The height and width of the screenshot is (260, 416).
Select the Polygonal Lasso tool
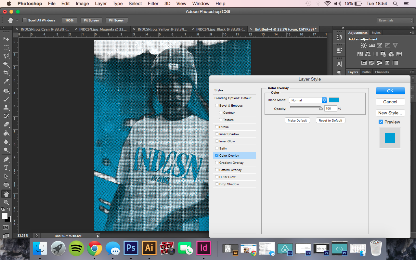6,56
